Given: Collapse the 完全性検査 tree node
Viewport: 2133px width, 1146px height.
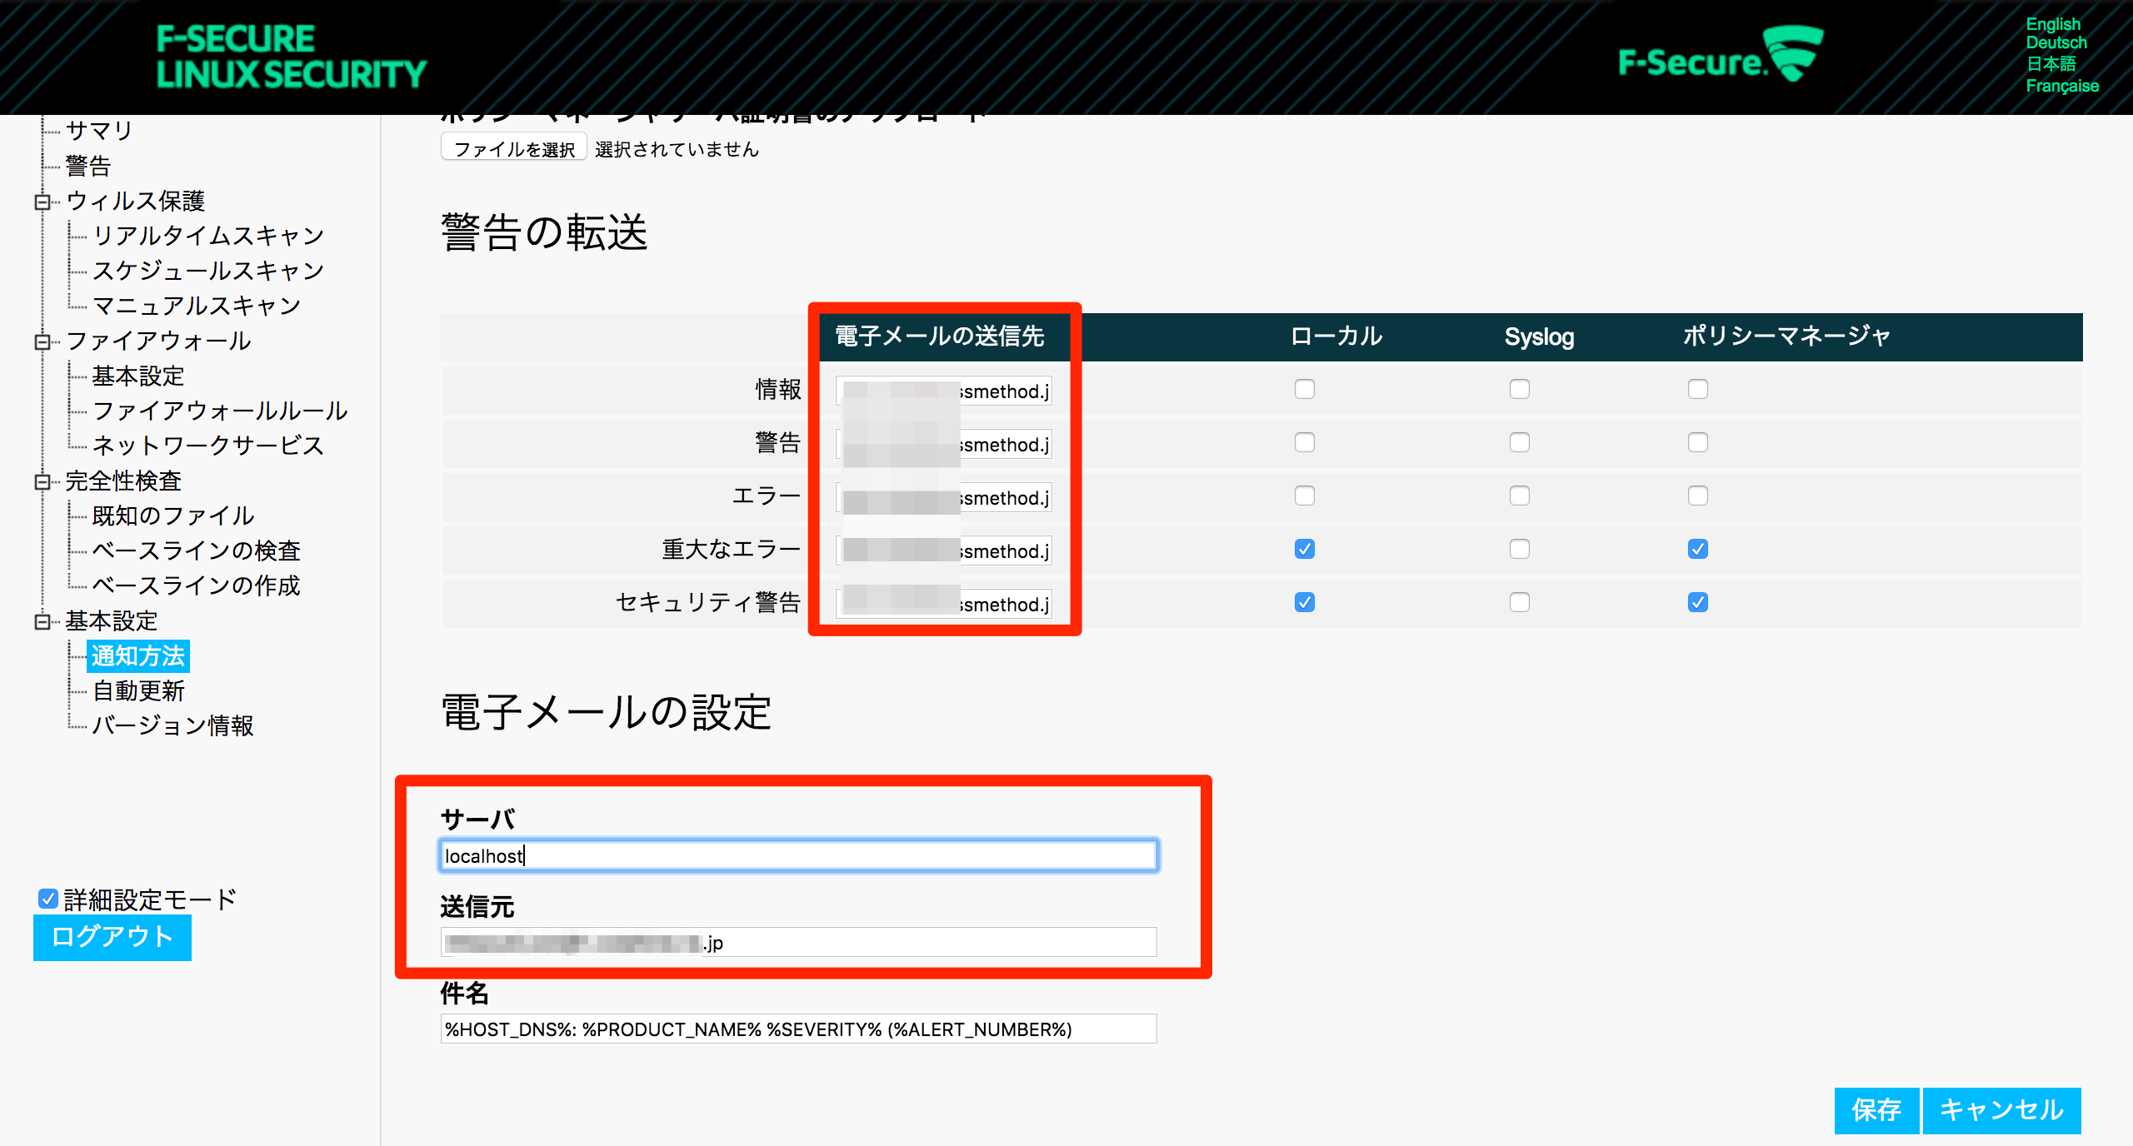Looking at the screenshot, I should 42,481.
